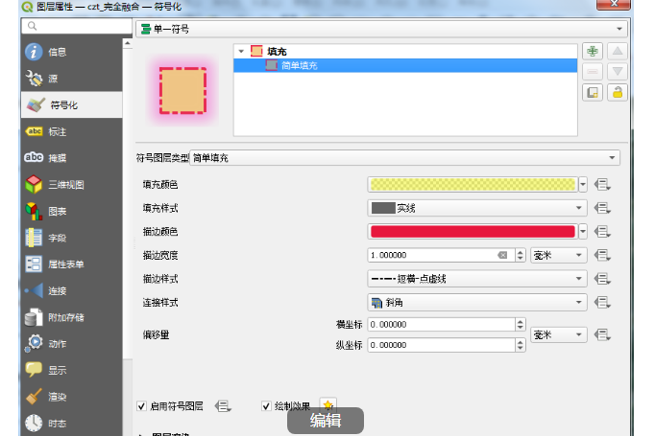Viewport: 655px width, 436px height.
Task: Open data-defined override for 填充颜色
Action: 602,184
